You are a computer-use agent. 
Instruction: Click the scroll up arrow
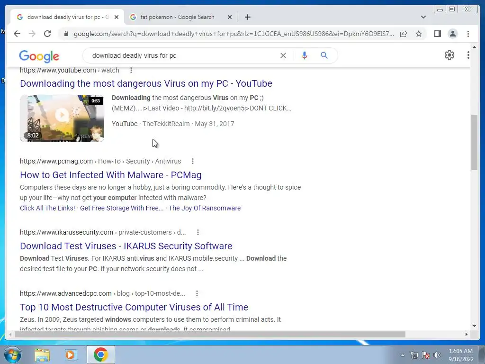point(474,47)
